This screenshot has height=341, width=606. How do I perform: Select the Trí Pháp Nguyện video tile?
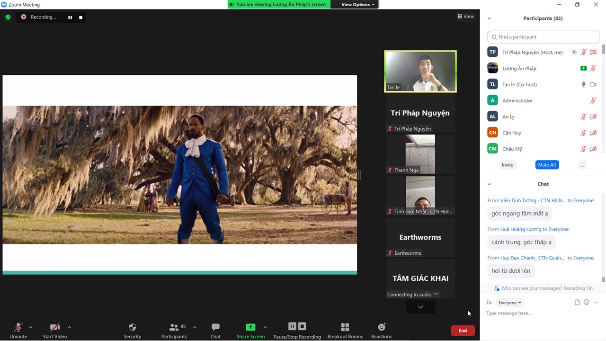coord(420,113)
